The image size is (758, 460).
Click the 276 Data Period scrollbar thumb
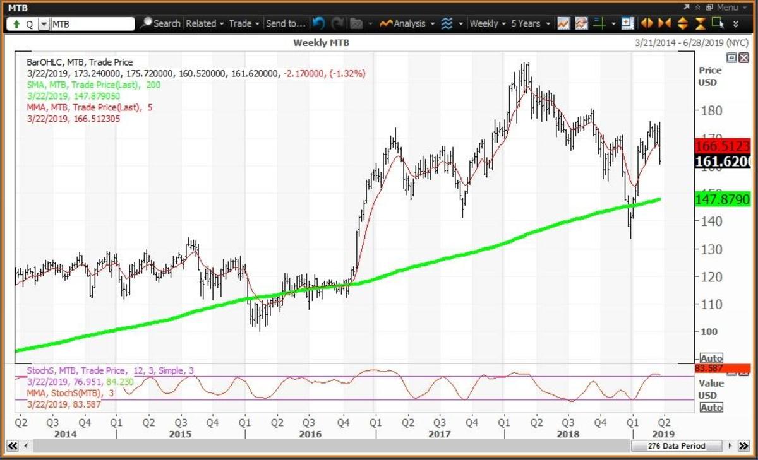[x=676, y=446]
